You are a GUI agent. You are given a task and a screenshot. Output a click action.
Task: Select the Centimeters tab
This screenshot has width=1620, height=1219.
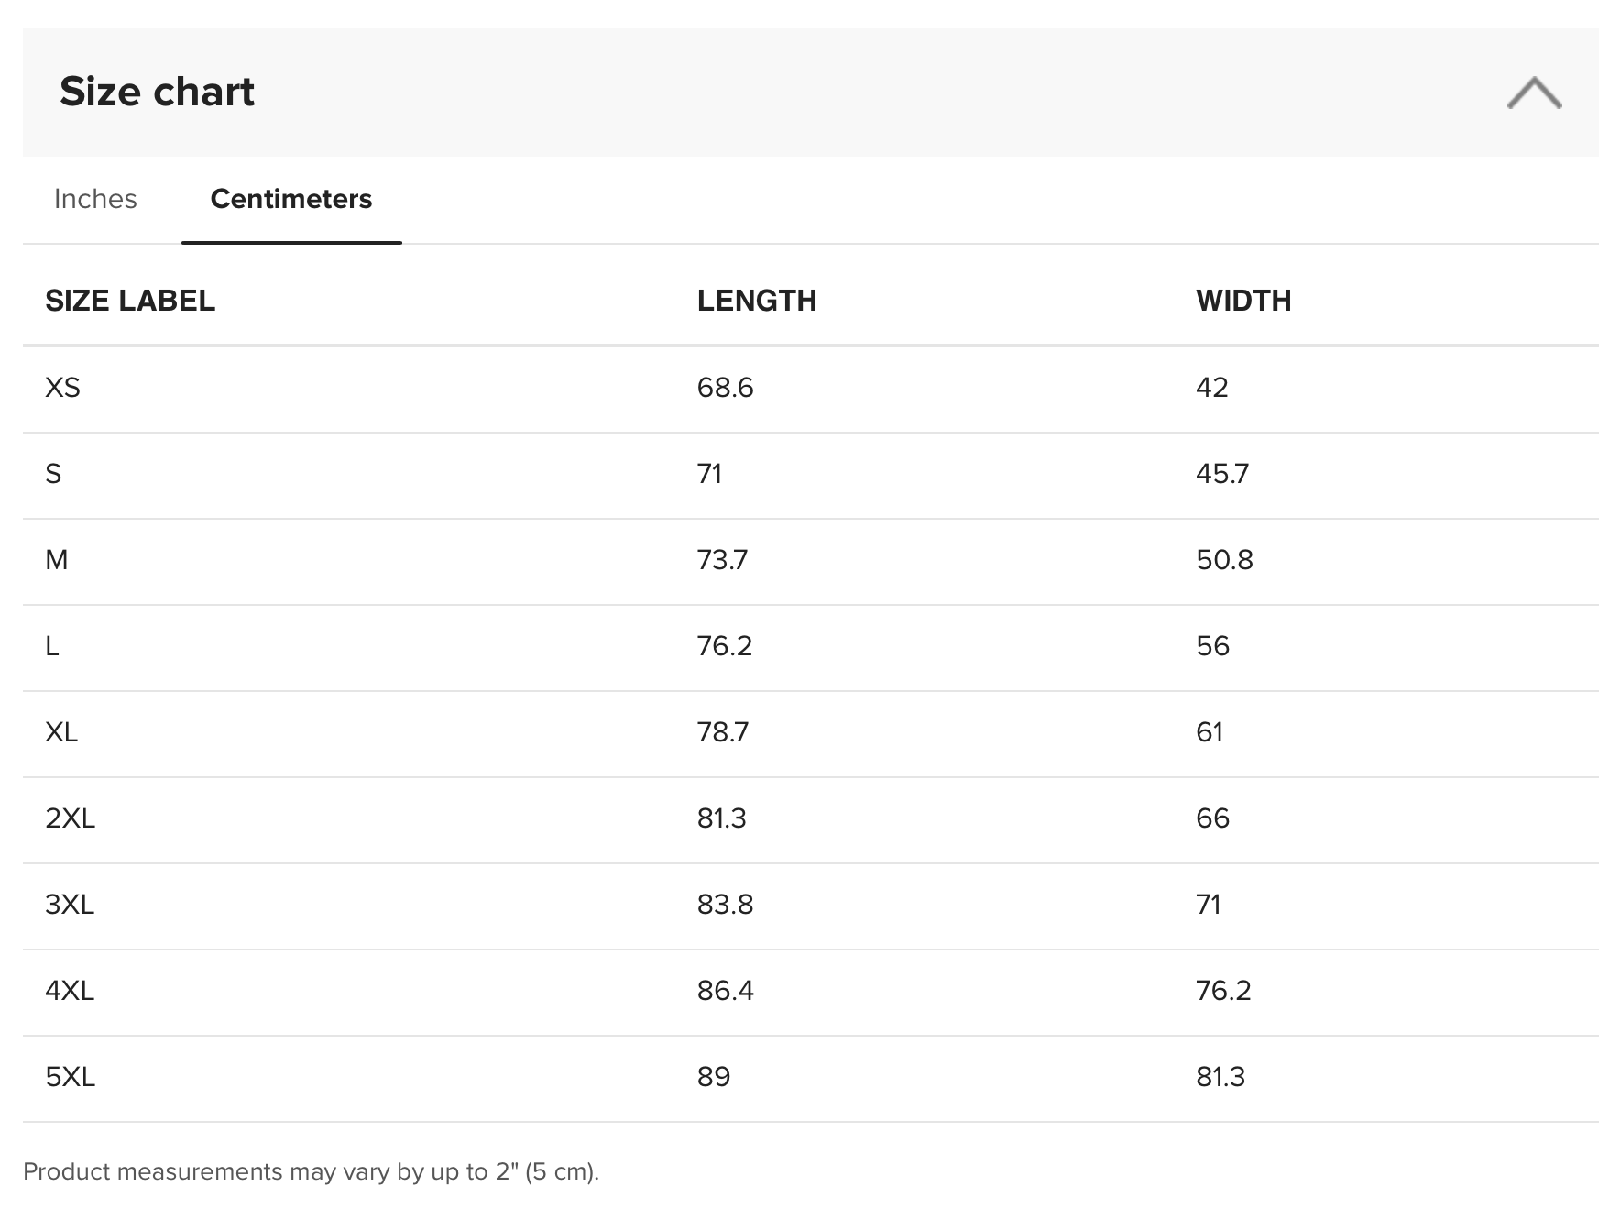[x=291, y=199]
